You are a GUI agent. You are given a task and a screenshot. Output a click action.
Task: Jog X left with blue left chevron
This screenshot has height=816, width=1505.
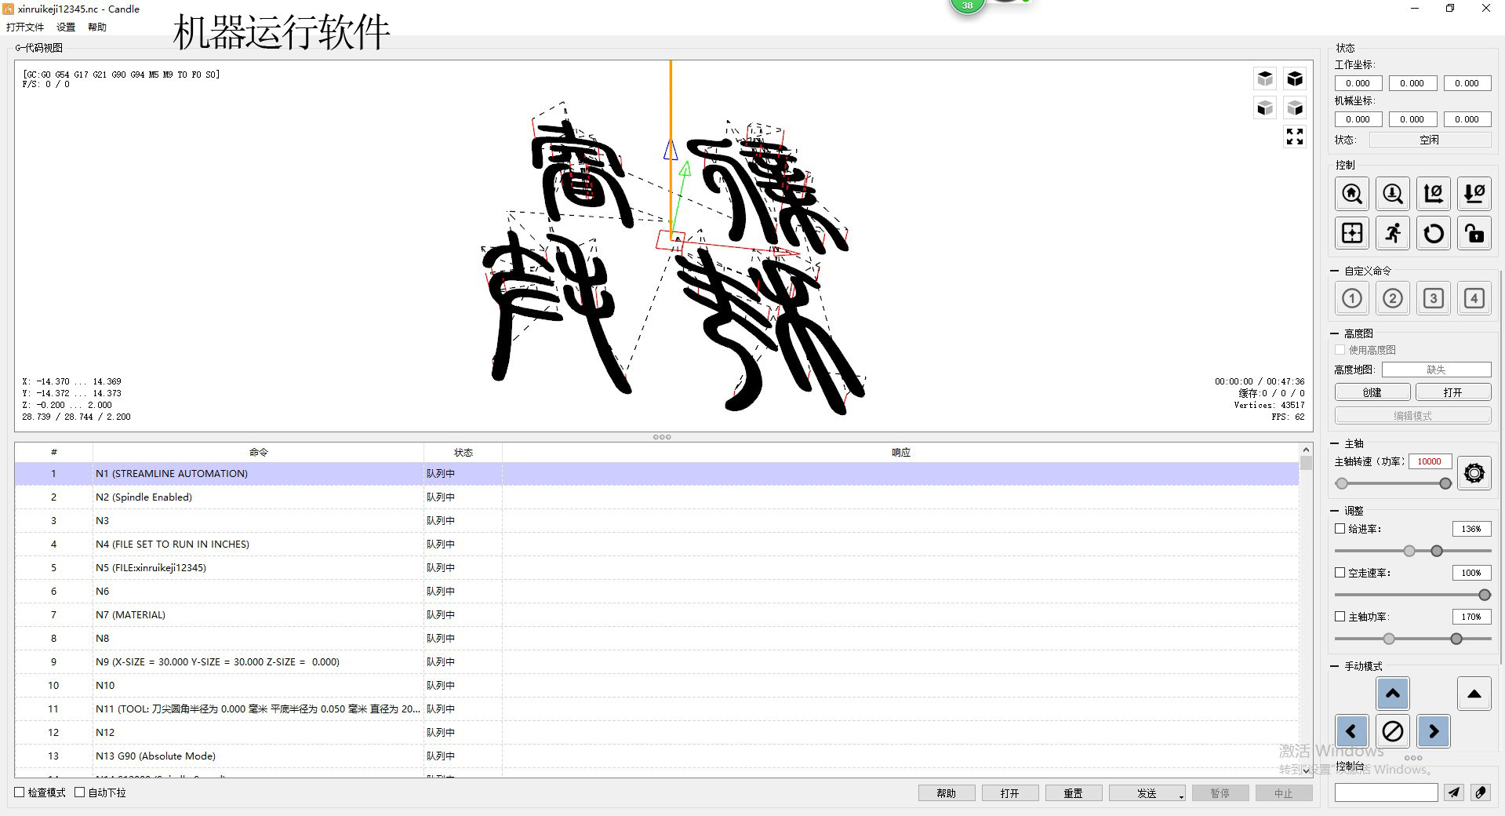click(1351, 731)
